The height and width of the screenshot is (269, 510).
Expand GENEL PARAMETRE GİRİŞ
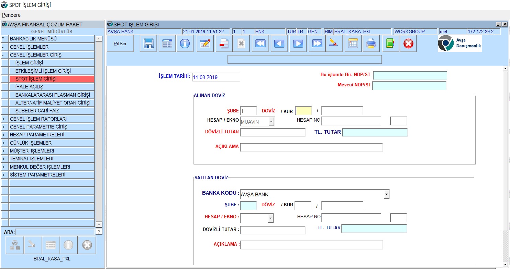(5, 127)
